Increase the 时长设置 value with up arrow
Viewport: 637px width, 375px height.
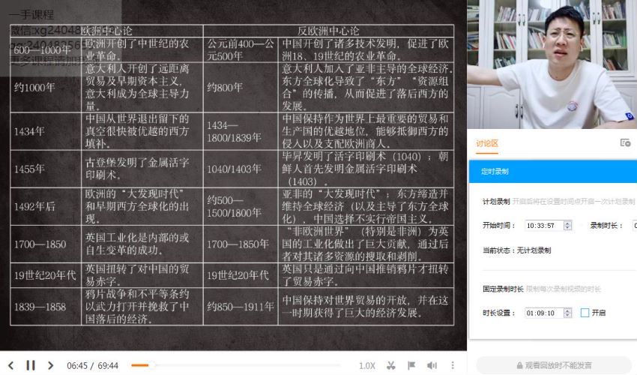(x=567, y=310)
